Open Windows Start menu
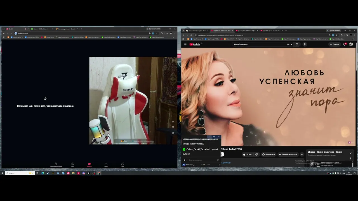The width and height of the screenshot is (358, 201). (x=2, y=173)
